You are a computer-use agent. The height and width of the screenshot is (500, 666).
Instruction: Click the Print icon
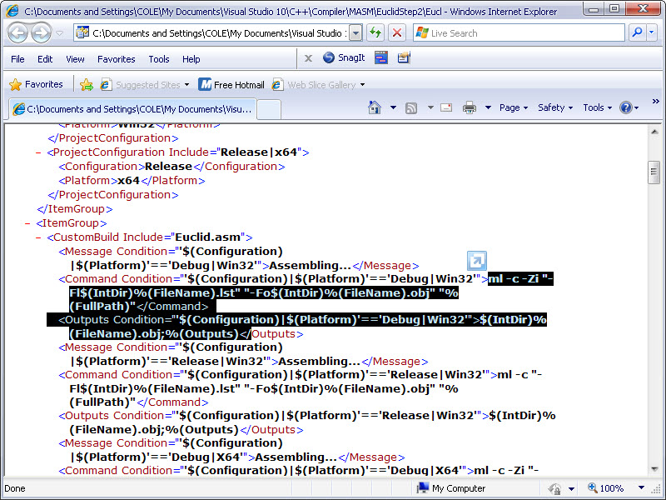click(x=470, y=107)
